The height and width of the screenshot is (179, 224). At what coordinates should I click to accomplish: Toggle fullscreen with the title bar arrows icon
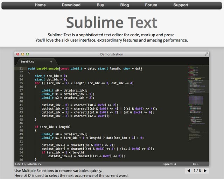coord(206,54)
